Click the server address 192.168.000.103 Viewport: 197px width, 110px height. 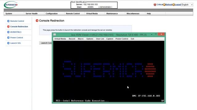click(90, 4)
